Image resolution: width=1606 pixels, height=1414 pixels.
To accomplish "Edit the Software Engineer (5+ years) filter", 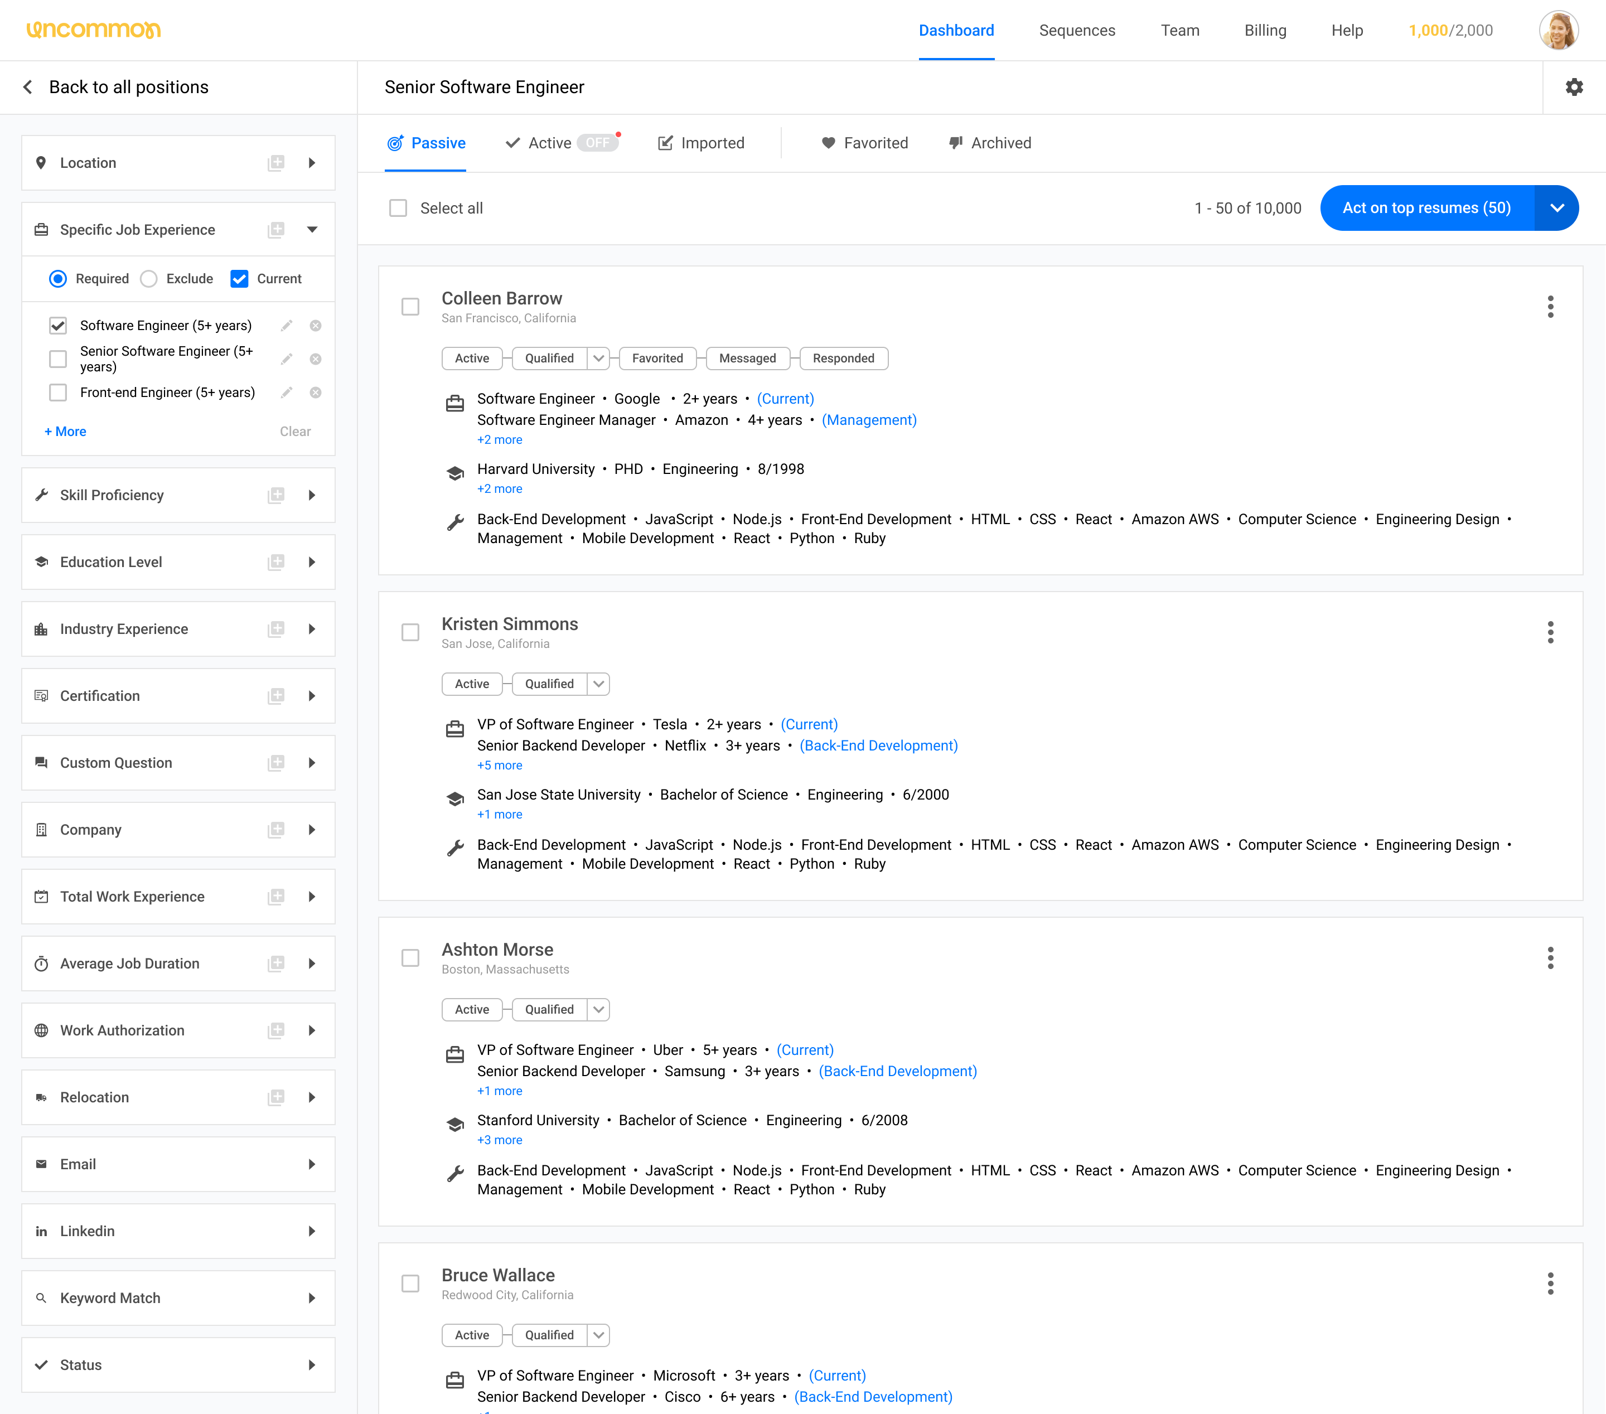I will tap(287, 325).
